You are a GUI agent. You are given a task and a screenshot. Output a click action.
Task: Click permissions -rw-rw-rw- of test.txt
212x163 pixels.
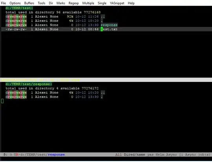click(x=16, y=29)
